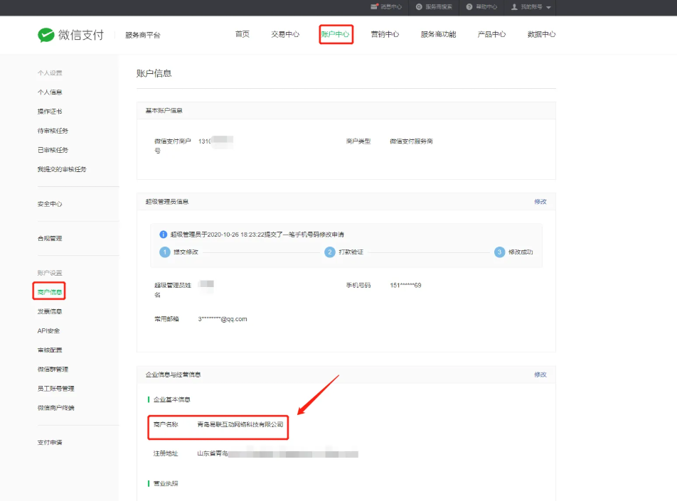Click the 帮助中心 question mark icon
The width and height of the screenshot is (677, 501).
[469, 6]
